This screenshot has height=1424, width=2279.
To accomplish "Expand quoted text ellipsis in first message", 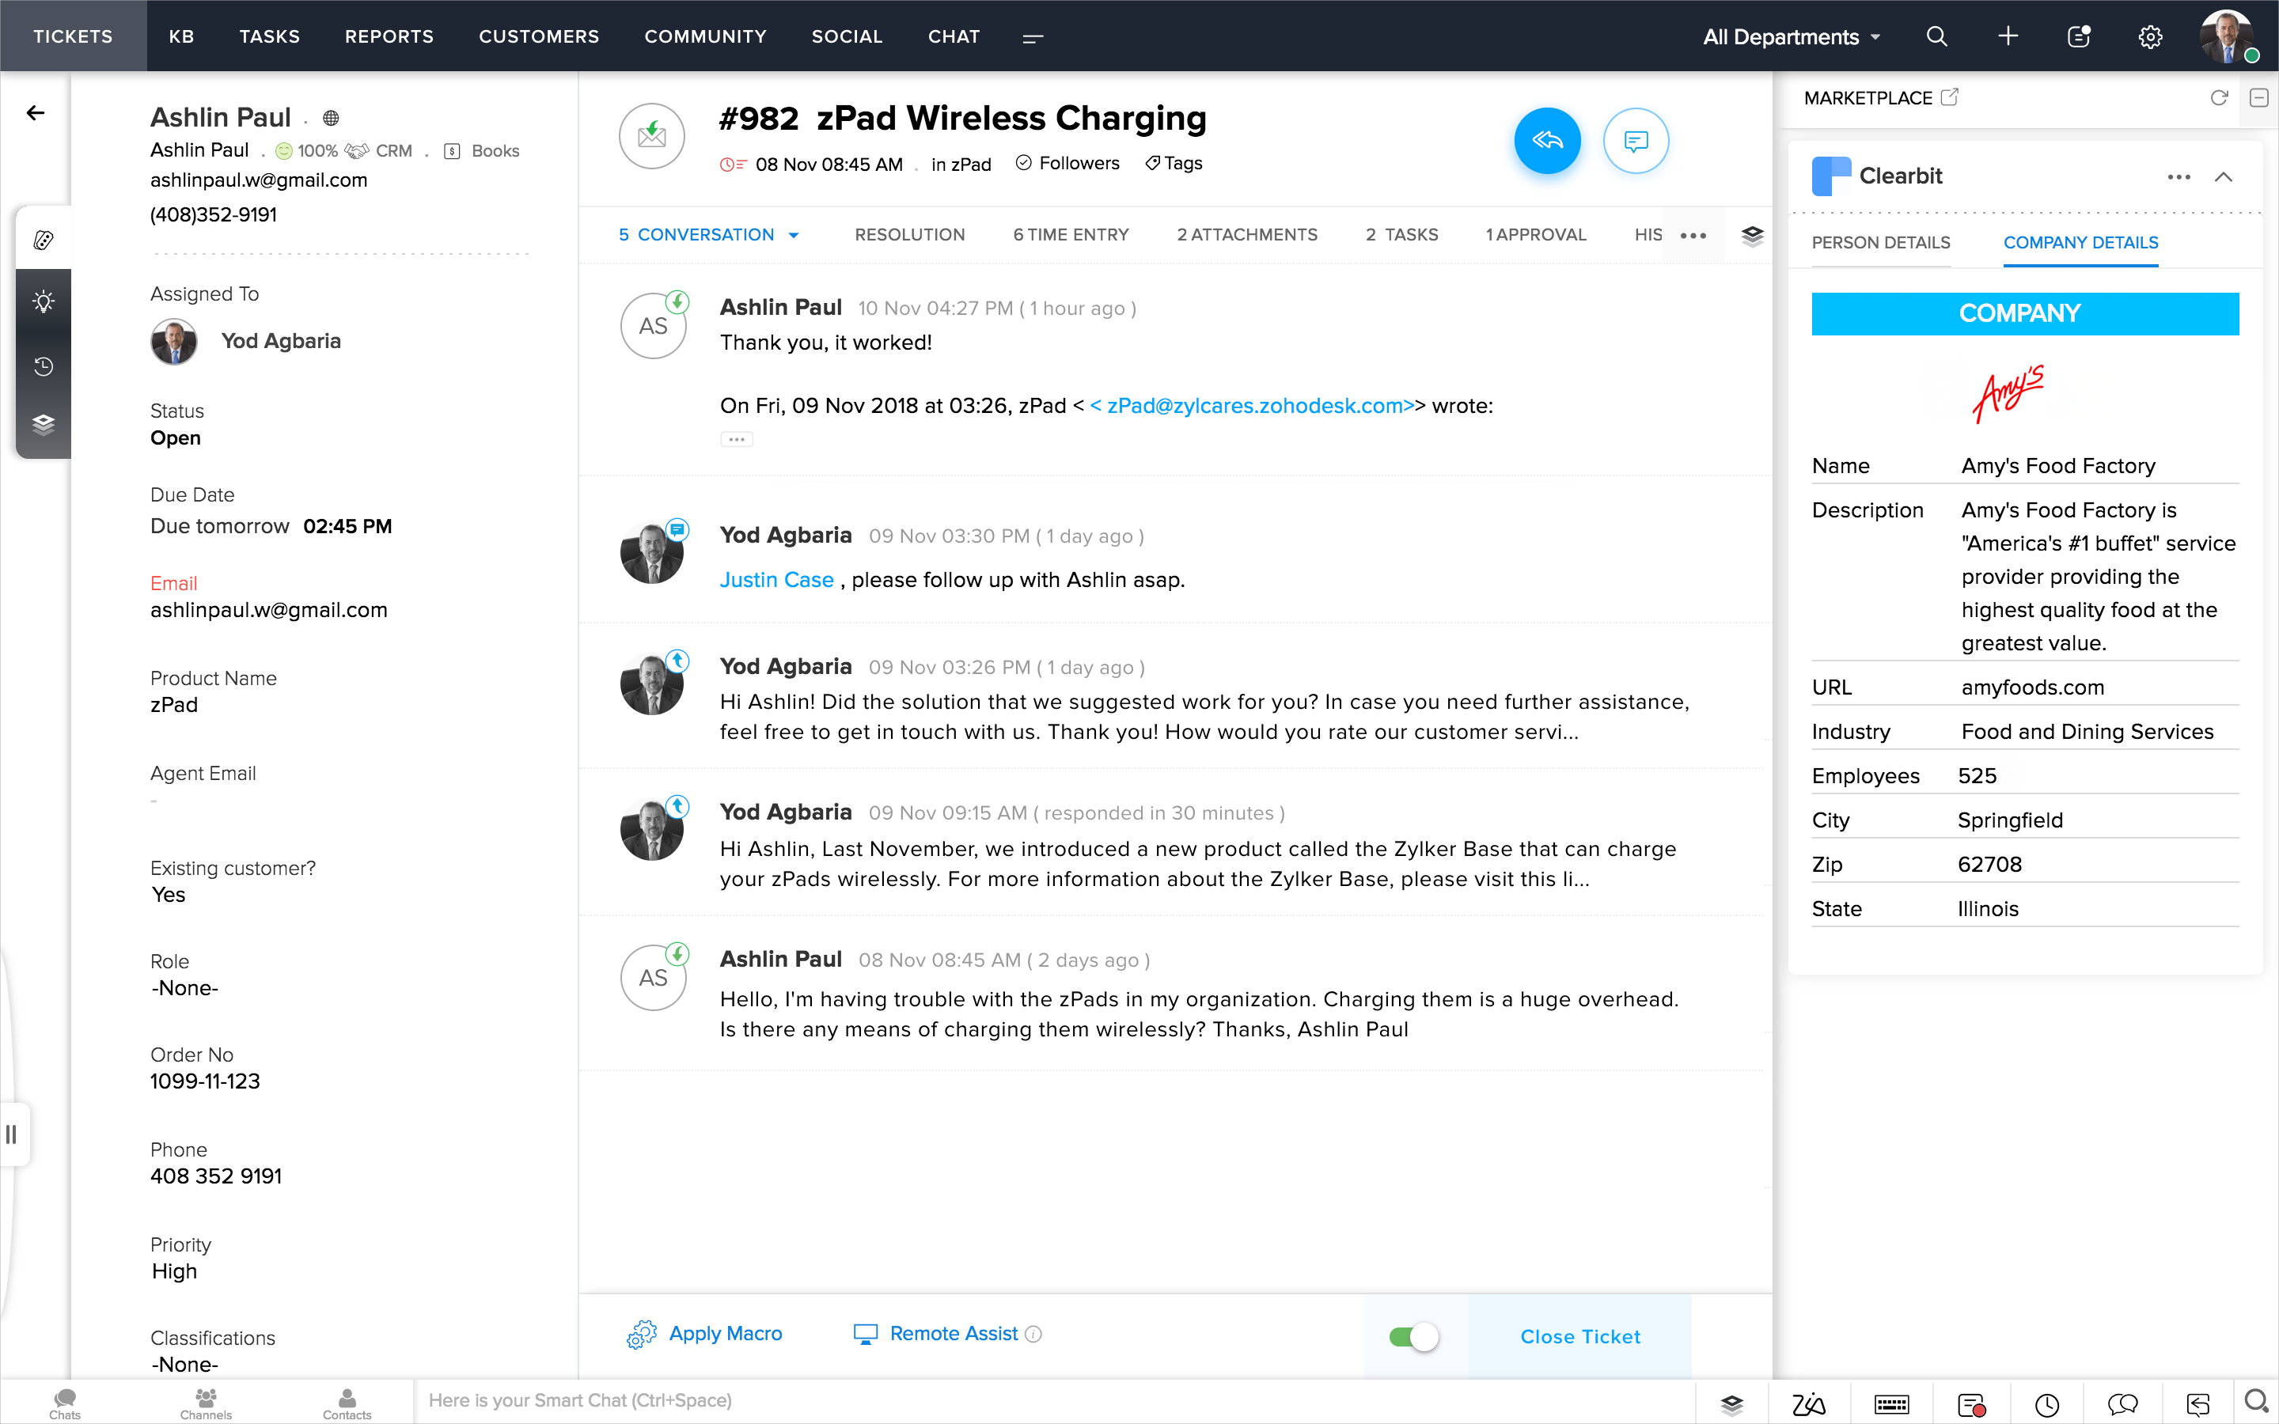I will 737,439.
